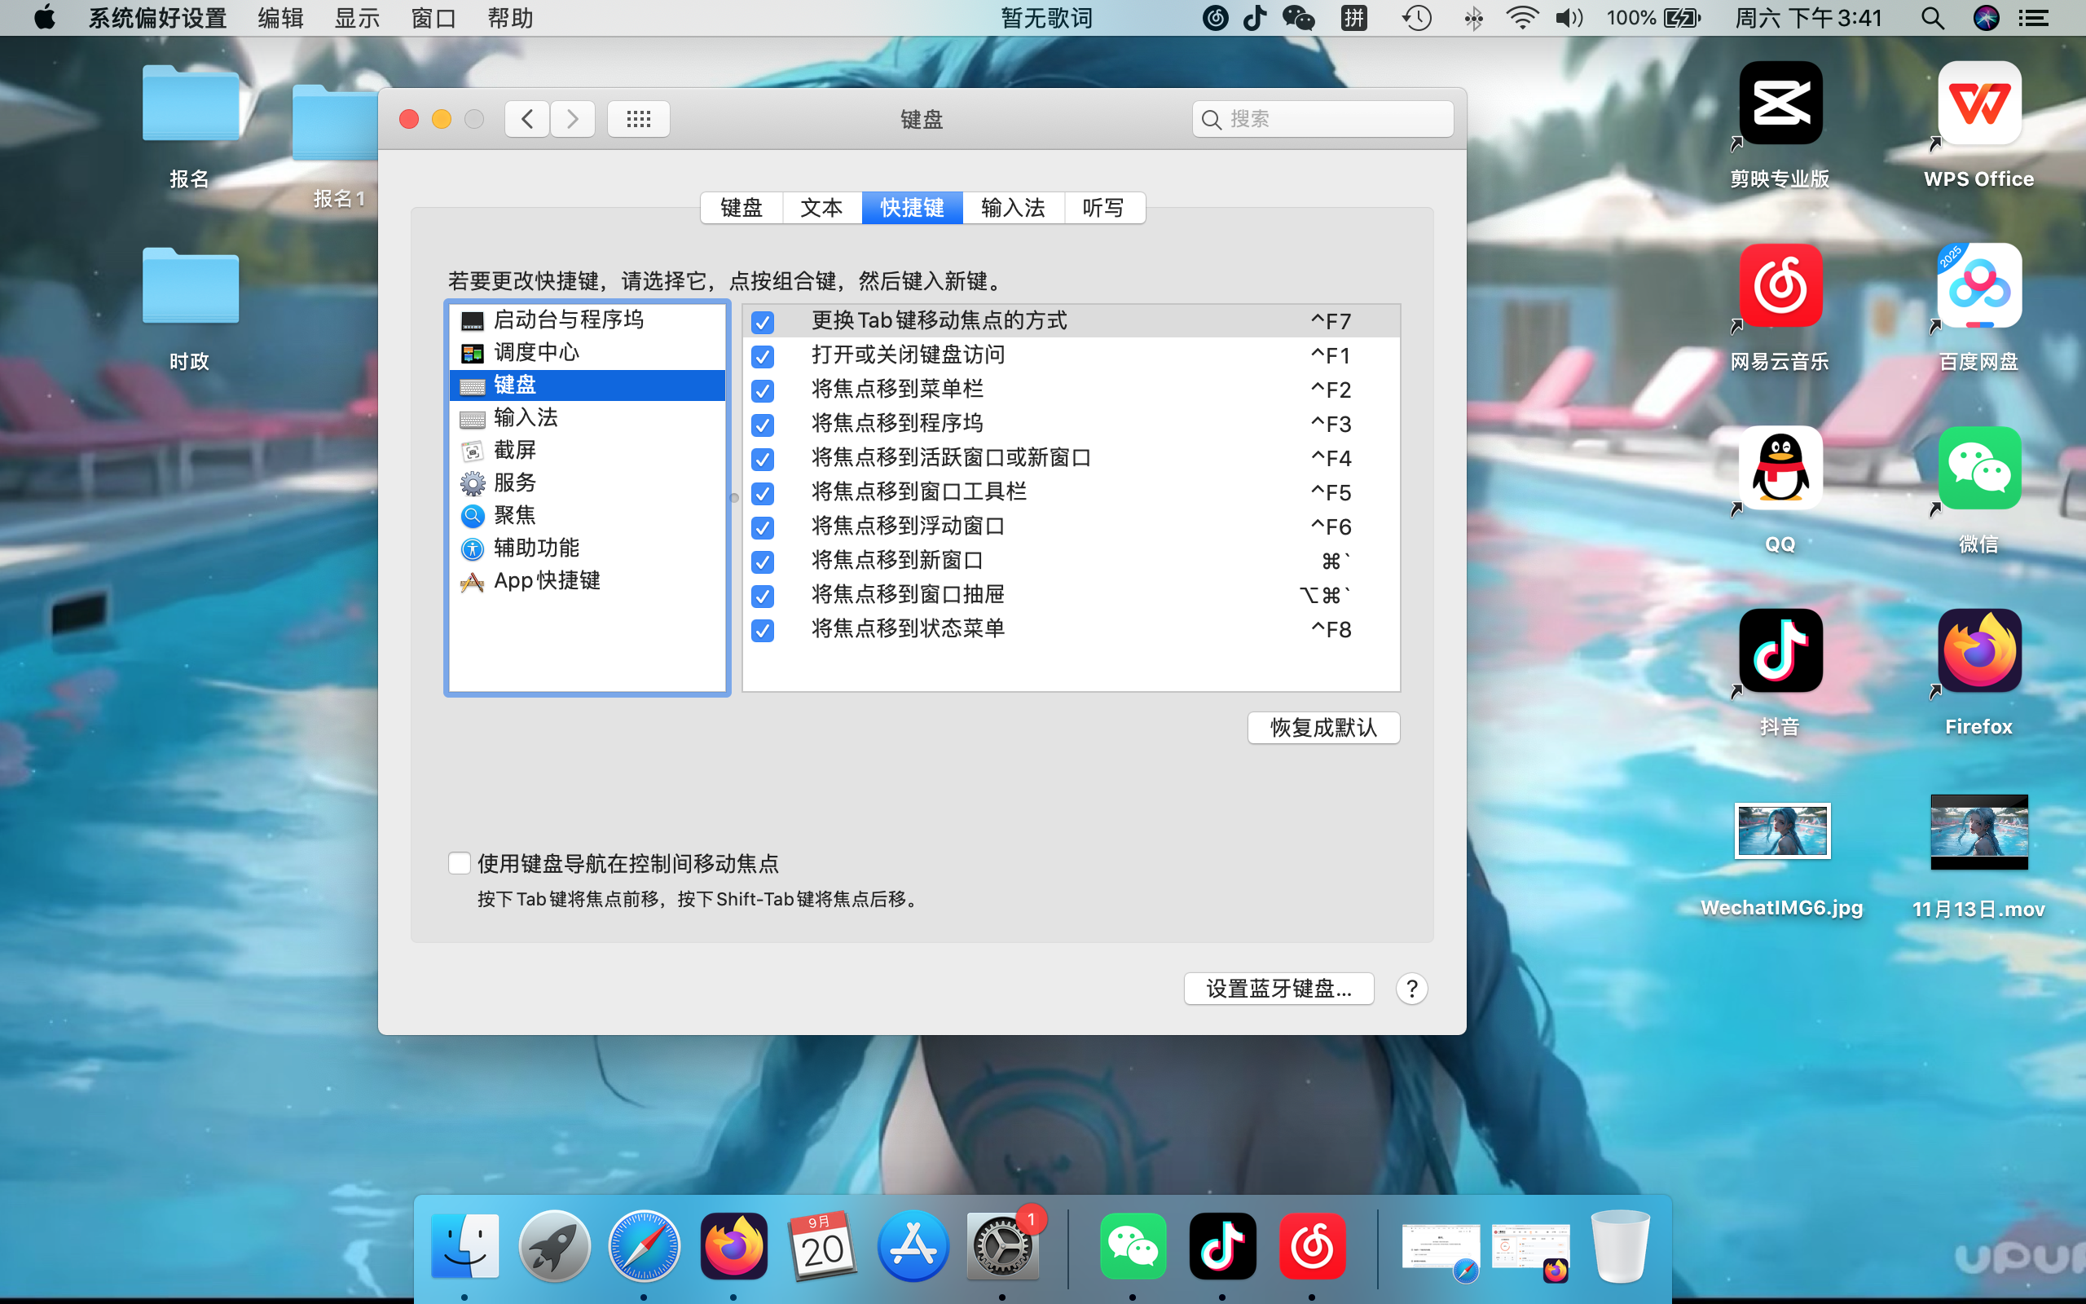The height and width of the screenshot is (1304, 2086).
Task: Open the 窗口 menu in the menu bar
Action: pos(433,18)
